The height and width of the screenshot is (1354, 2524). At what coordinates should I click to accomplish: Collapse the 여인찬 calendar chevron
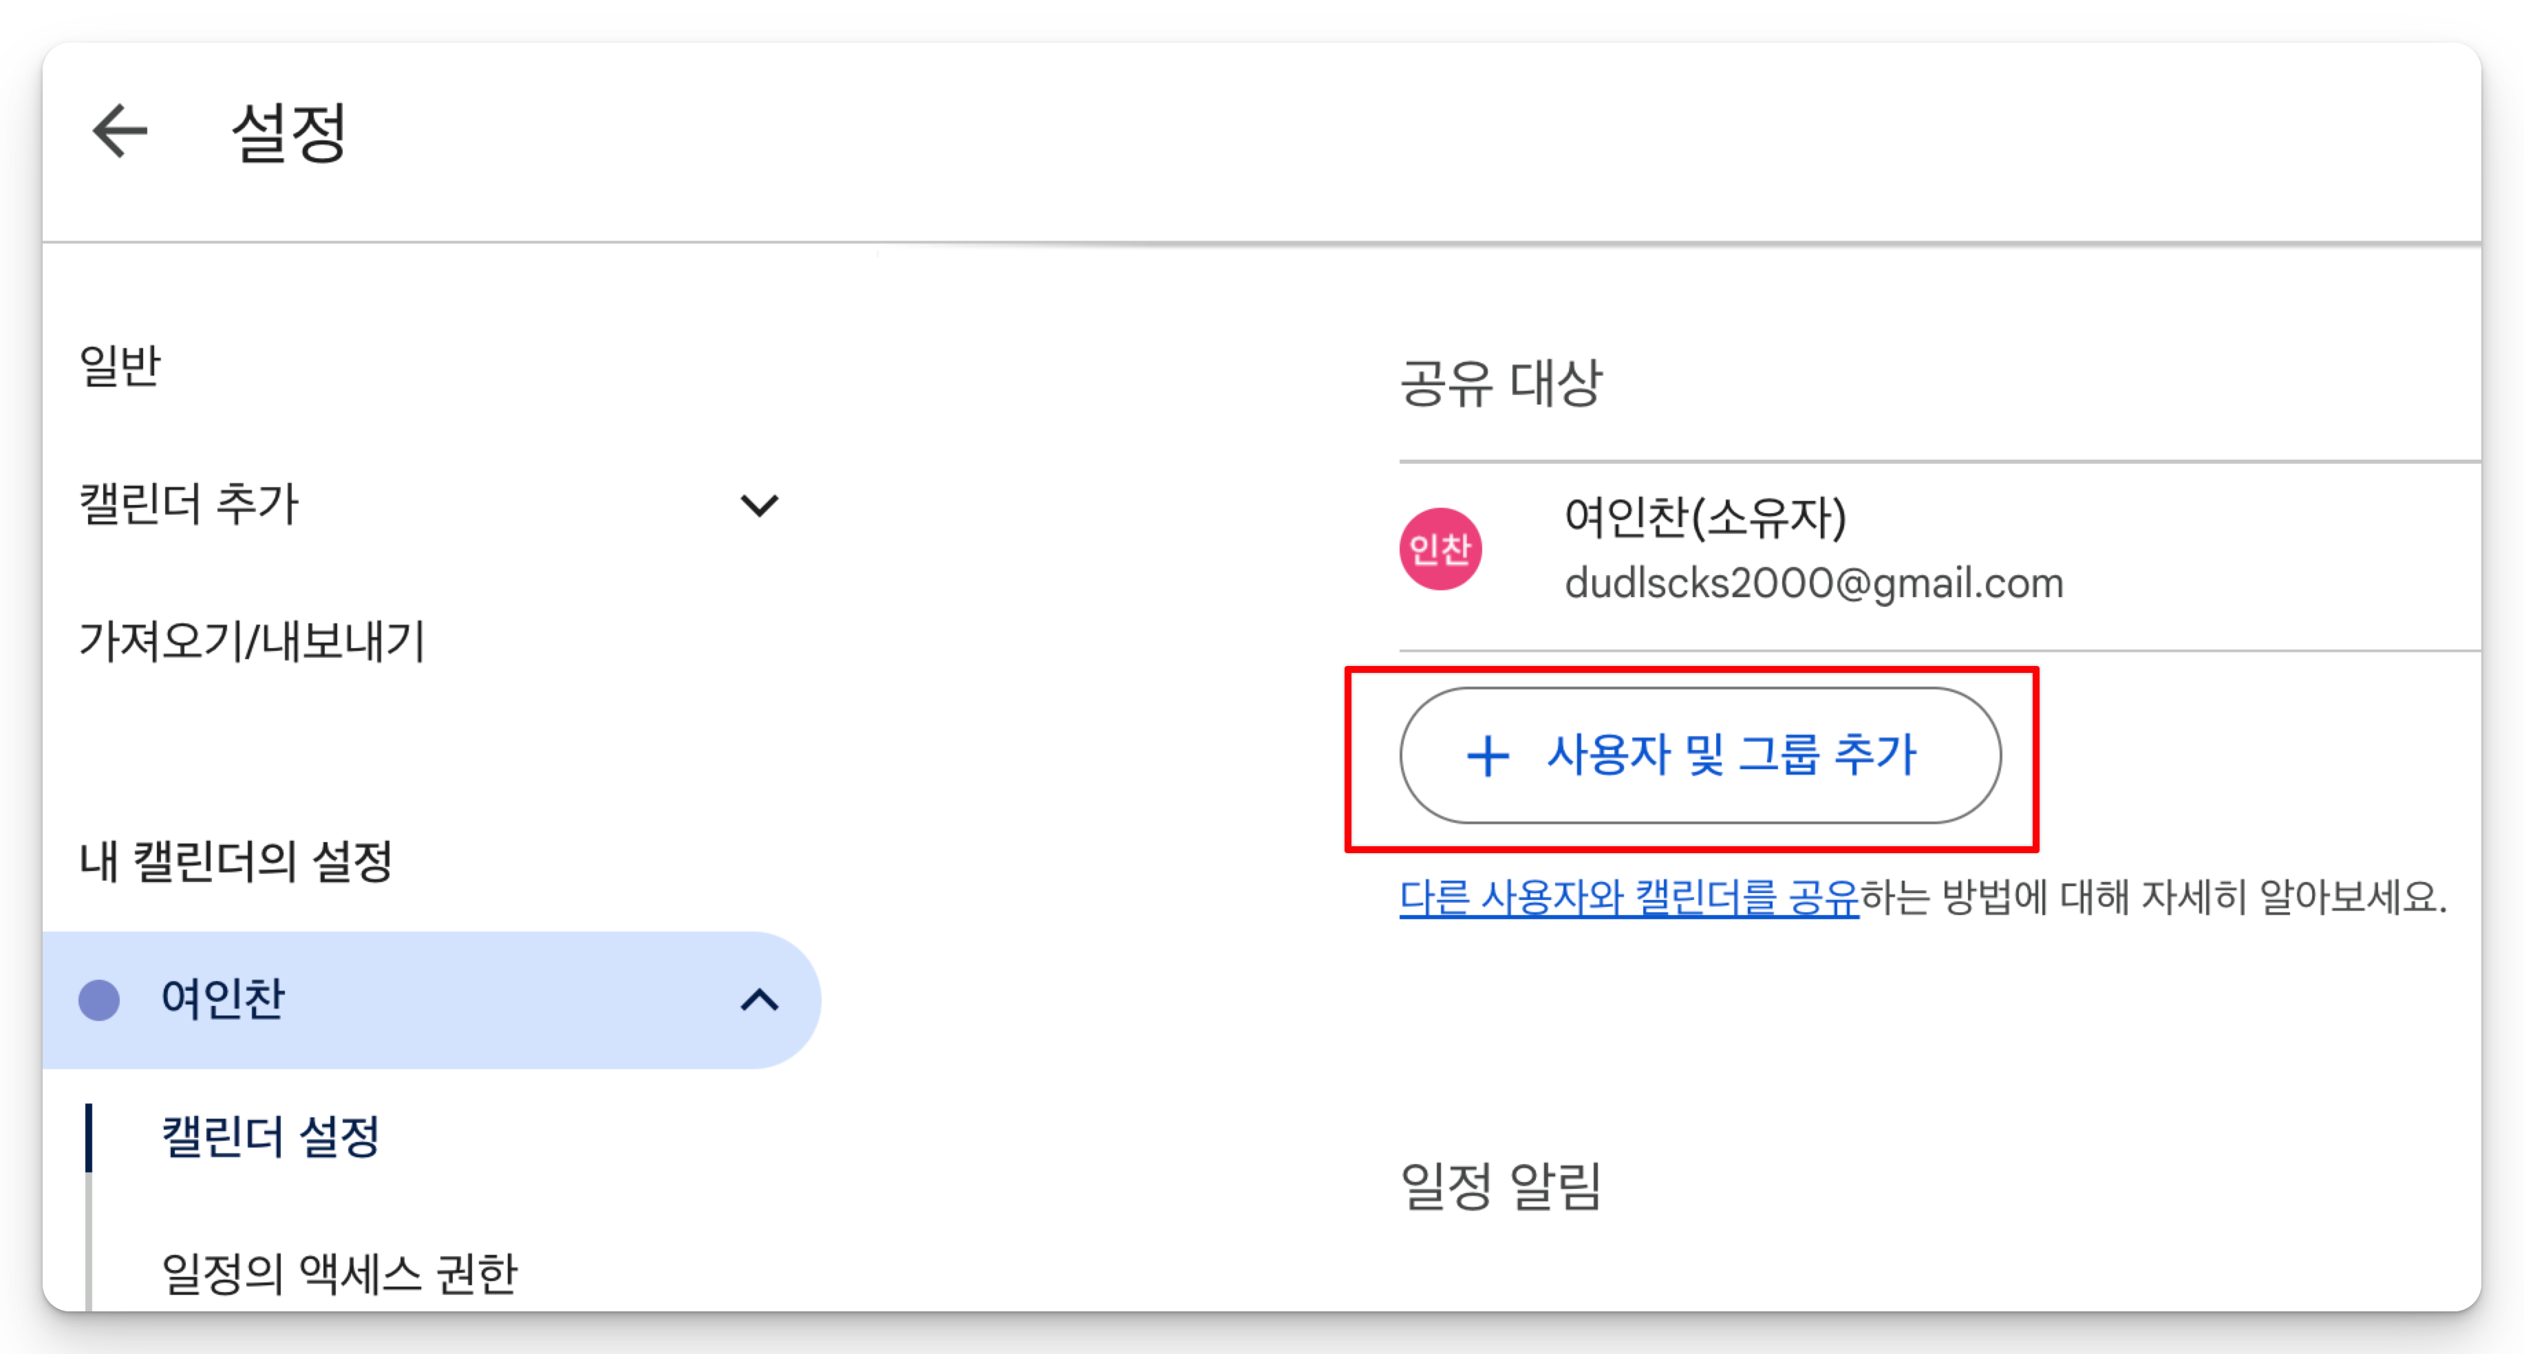tap(760, 1000)
